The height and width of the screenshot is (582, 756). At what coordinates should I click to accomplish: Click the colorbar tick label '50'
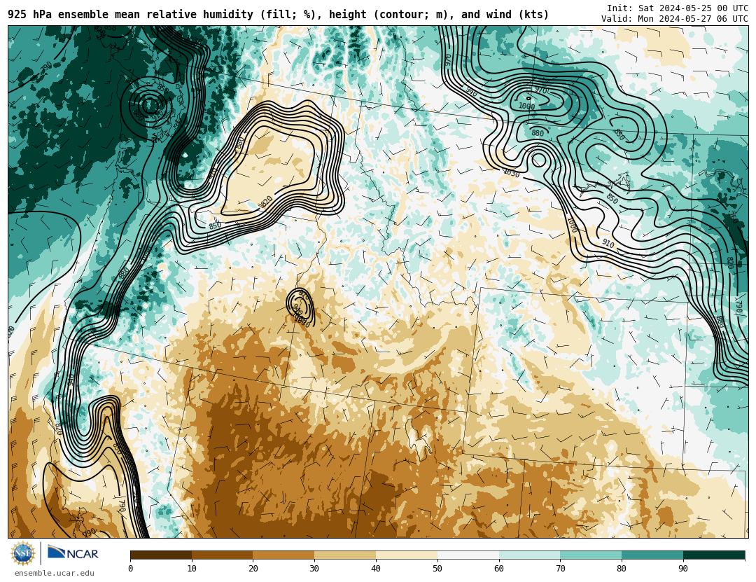(437, 569)
